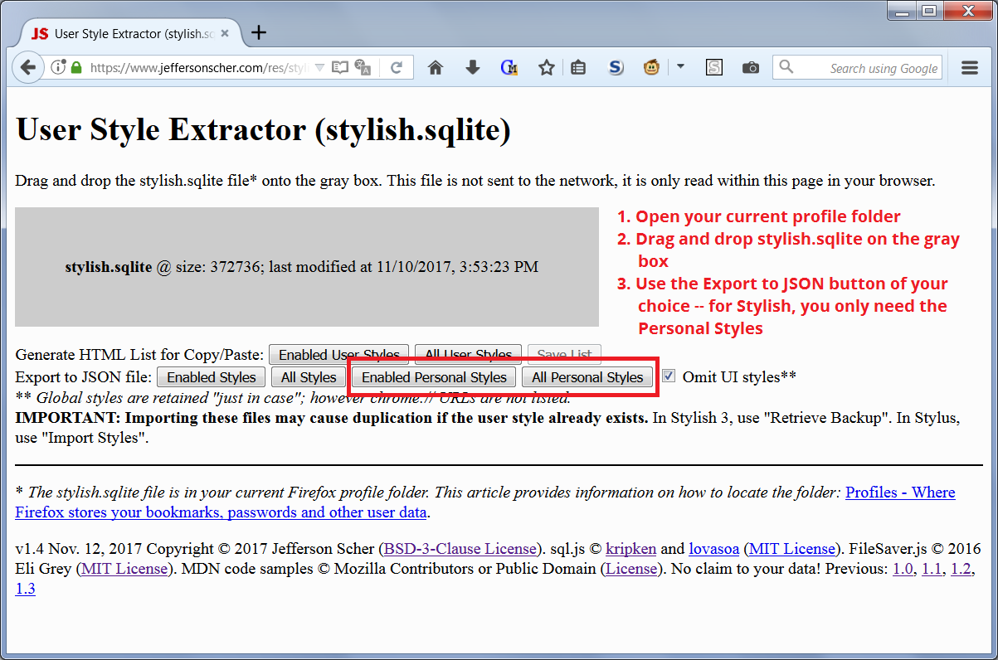Screen dimensions: 998x660
Task: Open site information icon
Action: [58, 68]
